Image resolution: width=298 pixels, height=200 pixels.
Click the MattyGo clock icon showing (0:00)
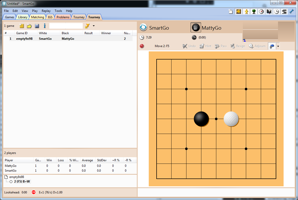click(194, 37)
